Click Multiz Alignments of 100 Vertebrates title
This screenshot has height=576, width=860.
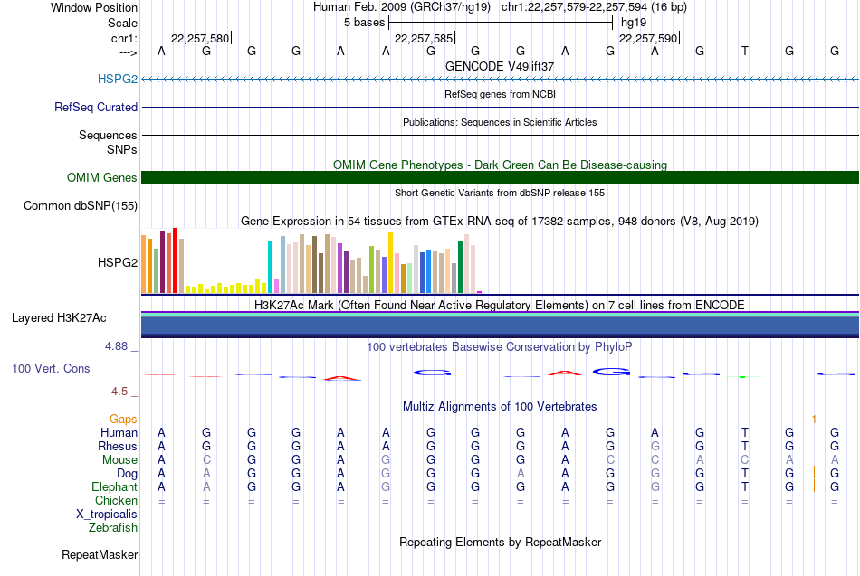(500, 407)
